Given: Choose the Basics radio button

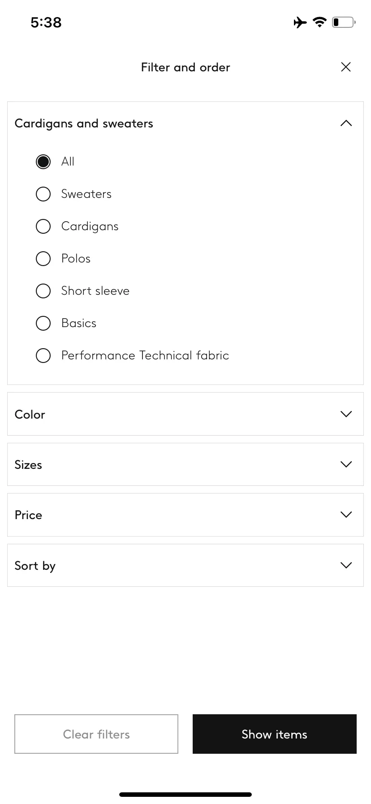Looking at the screenshot, I should (43, 323).
